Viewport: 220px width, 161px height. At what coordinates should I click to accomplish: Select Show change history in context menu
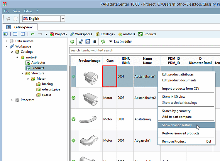pyautogui.click(x=177, y=125)
